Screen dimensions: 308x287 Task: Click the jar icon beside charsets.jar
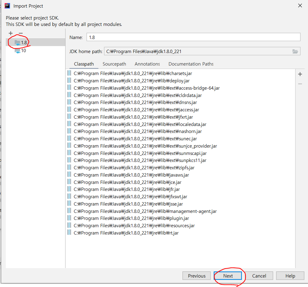pos(69,73)
